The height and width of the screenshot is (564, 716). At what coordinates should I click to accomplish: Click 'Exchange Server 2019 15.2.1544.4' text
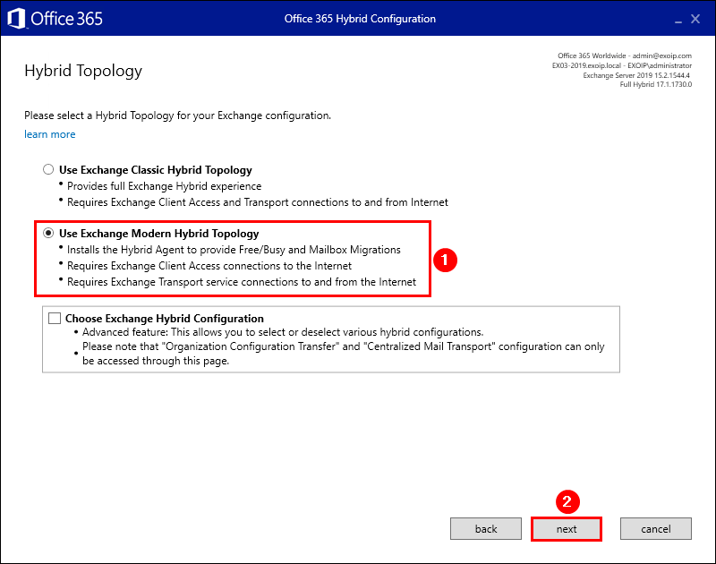[636, 75]
